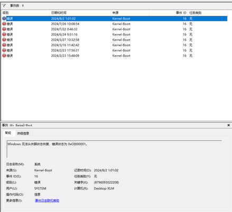Screen dimensions: 232x212
Task: Click the filter funnel icon
Action: click(4, 6)
